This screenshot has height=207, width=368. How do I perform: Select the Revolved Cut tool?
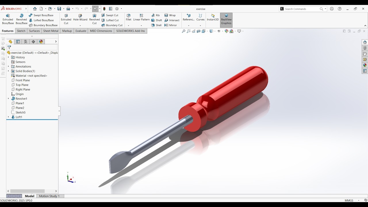(x=94, y=19)
